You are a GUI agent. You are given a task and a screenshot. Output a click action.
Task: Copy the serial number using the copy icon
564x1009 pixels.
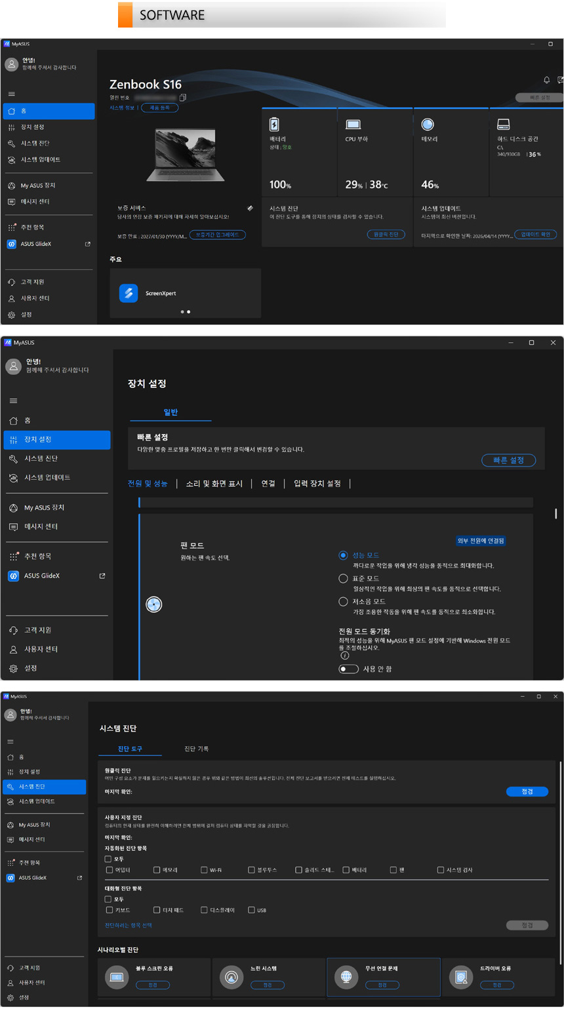[183, 98]
